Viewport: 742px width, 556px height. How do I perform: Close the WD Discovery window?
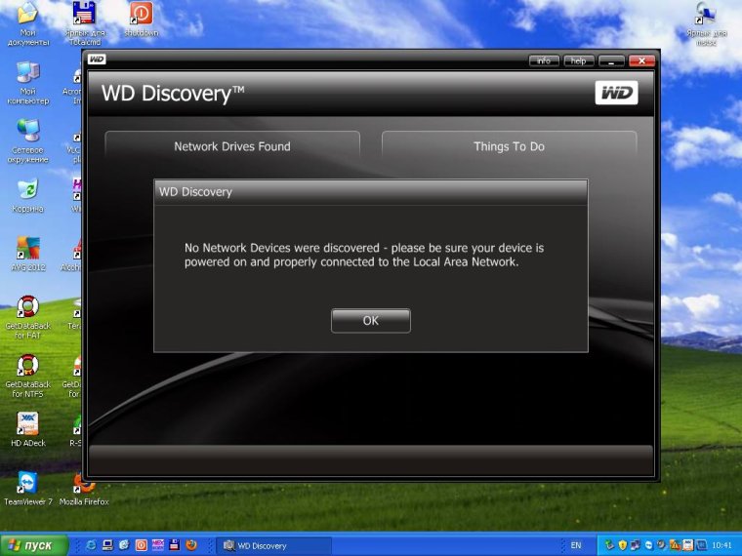pos(641,61)
